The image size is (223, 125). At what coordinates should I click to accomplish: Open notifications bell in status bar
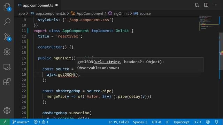[216, 122]
